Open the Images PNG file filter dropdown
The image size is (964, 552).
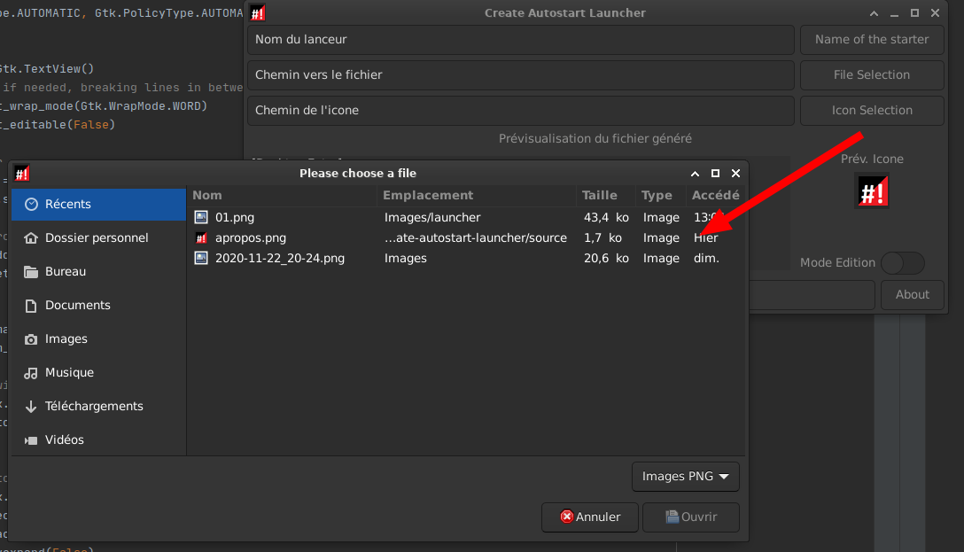coord(686,476)
